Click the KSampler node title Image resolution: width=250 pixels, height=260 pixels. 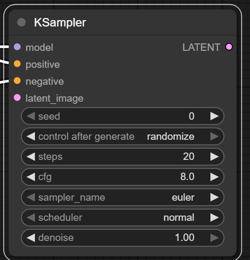click(x=60, y=23)
